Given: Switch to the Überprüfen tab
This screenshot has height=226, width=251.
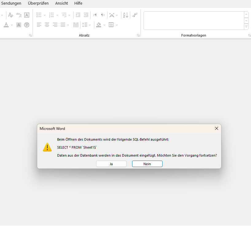Looking at the screenshot, I should pyautogui.click(x=38, y=3).
